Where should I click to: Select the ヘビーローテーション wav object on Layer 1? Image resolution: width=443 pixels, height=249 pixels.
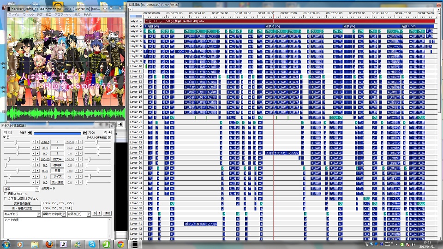point(289,21)
